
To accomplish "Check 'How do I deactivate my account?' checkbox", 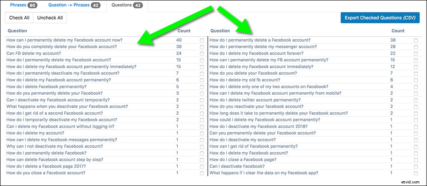I will point(415,139).
